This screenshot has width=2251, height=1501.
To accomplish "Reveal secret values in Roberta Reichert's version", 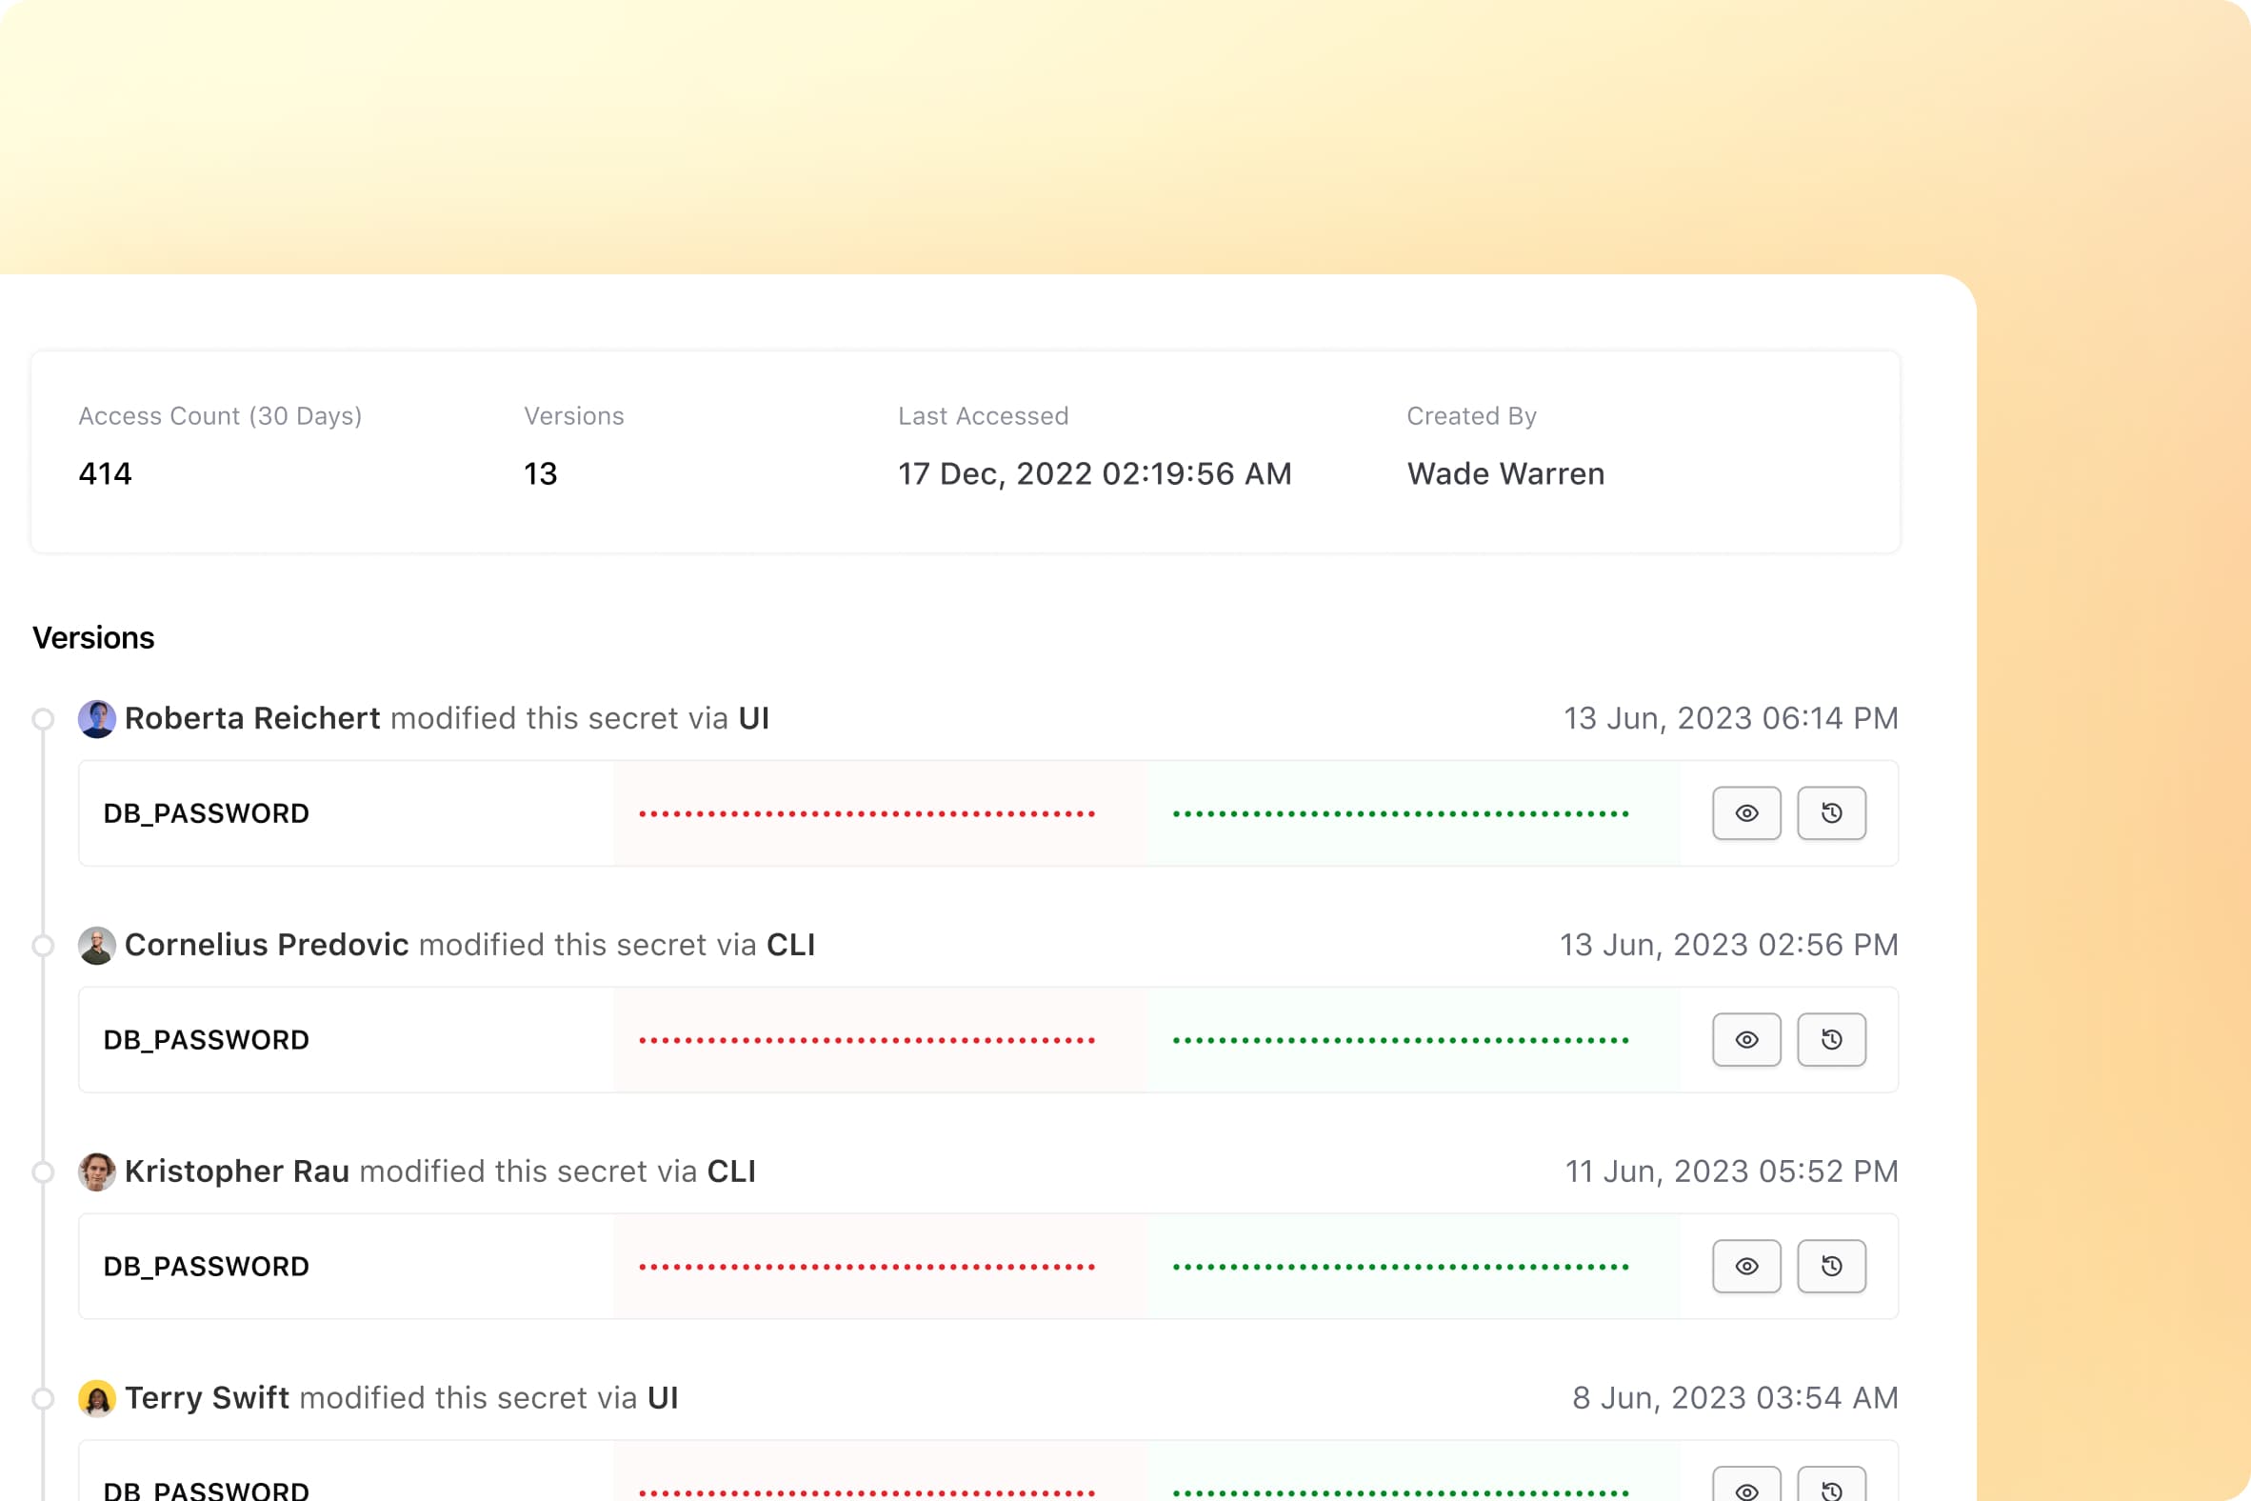I will 1745,812.
